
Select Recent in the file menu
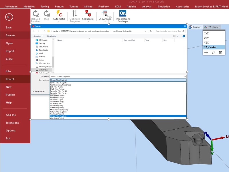point(10,79)
